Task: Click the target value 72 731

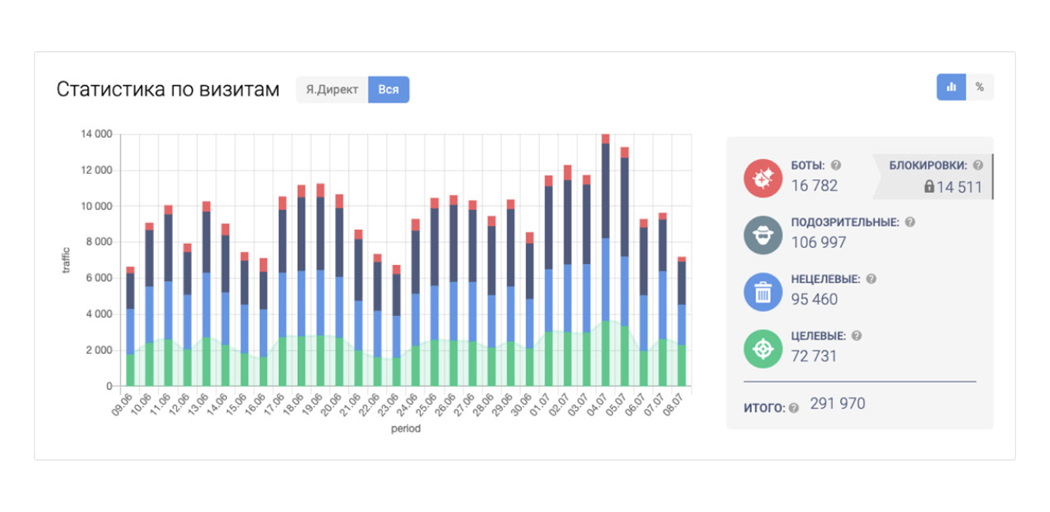Action: pyautogui.click(x=815, y=356)
